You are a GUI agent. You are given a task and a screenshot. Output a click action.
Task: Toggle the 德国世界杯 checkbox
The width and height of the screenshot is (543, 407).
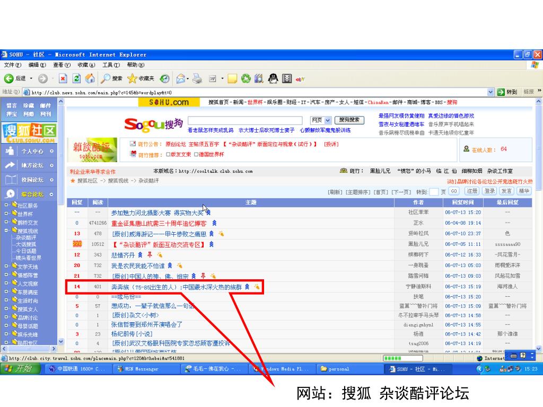tap(196, 154)
